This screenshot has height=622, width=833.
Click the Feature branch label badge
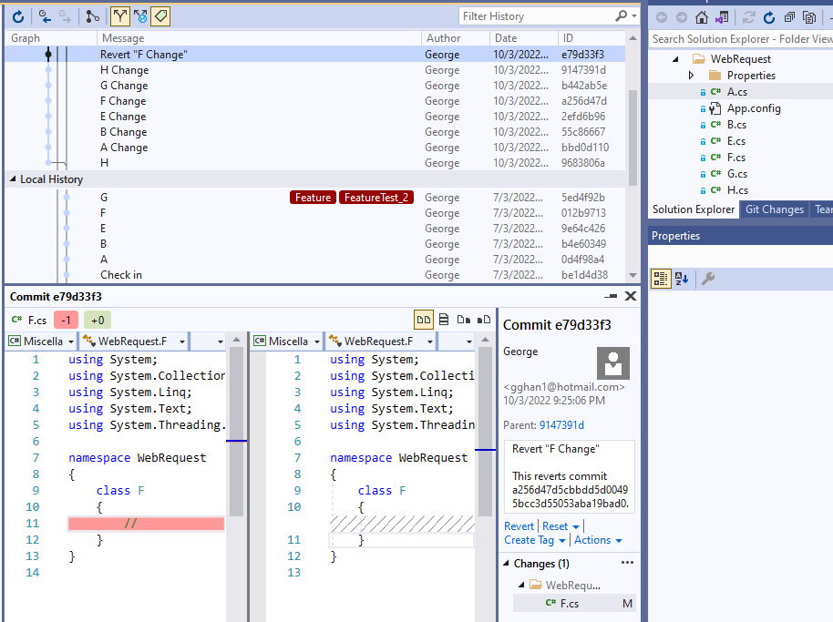tap(313, 198)
